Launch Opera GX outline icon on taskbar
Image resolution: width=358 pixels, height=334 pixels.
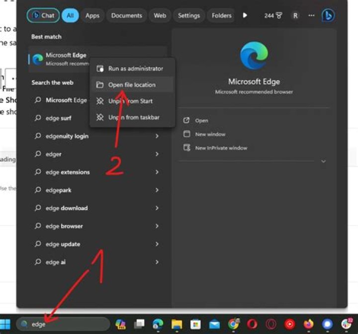[271, 324]
